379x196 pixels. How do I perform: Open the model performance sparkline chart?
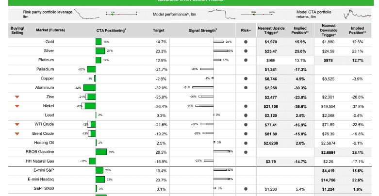pyautogui.click(x=221, y=14)
